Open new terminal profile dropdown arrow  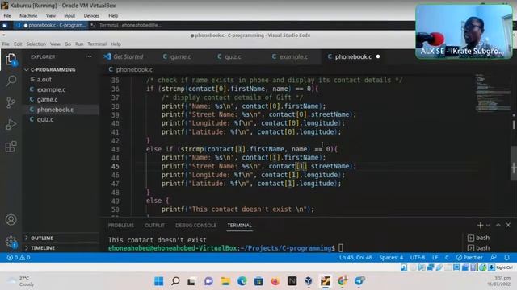pos(488,226)
